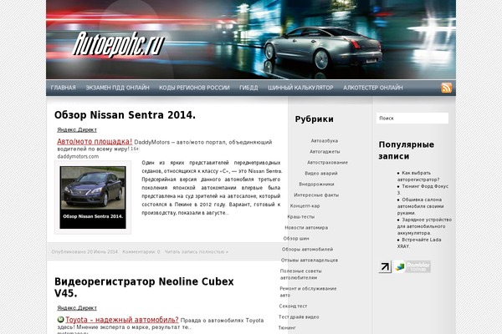Open АЛКОТЕСТЕР ОНЛАЙН menu item

[x=373, y=88]
